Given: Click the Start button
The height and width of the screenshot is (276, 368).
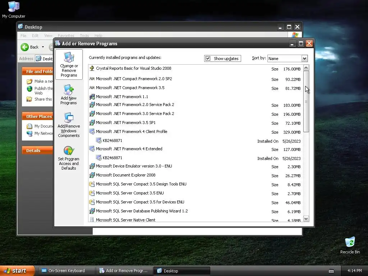Looking at the screenshot, I should (x=17, y=271).
